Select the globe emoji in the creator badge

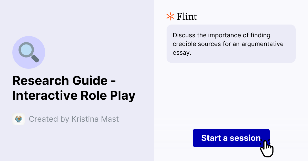[18, 119]
